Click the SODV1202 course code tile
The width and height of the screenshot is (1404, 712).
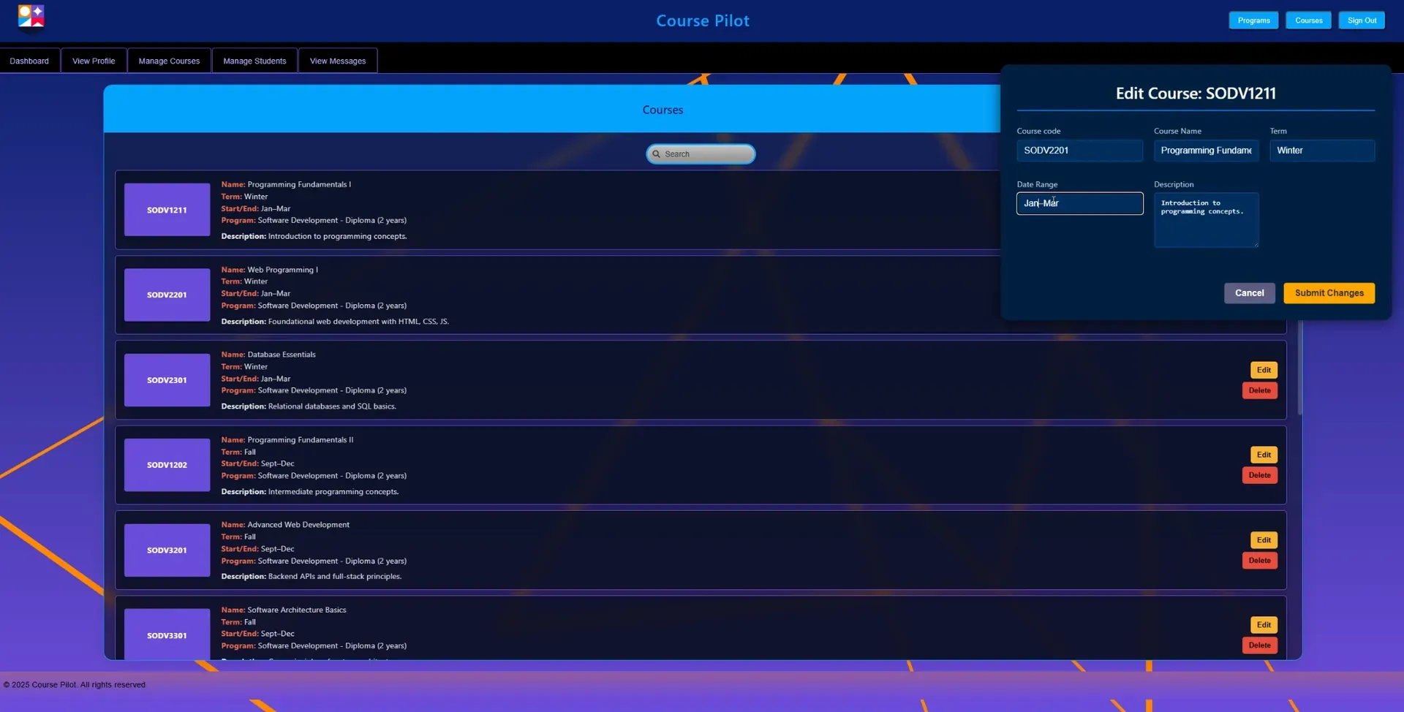[x=167, y=465]
